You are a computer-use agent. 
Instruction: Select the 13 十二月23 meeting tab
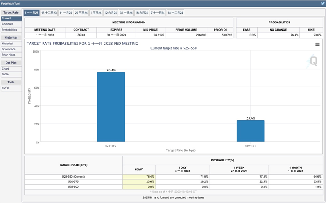point(49,13)
